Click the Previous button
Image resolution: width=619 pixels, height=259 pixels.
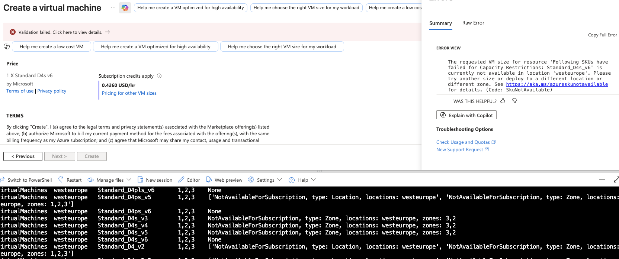click(x=23, y=156)
